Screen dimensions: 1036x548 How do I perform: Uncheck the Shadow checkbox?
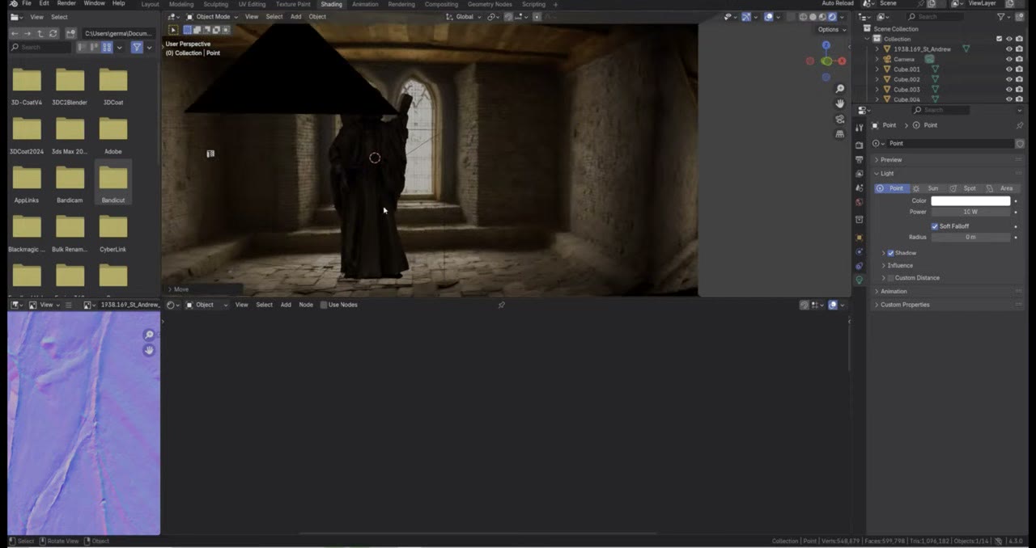click(890, 253)
